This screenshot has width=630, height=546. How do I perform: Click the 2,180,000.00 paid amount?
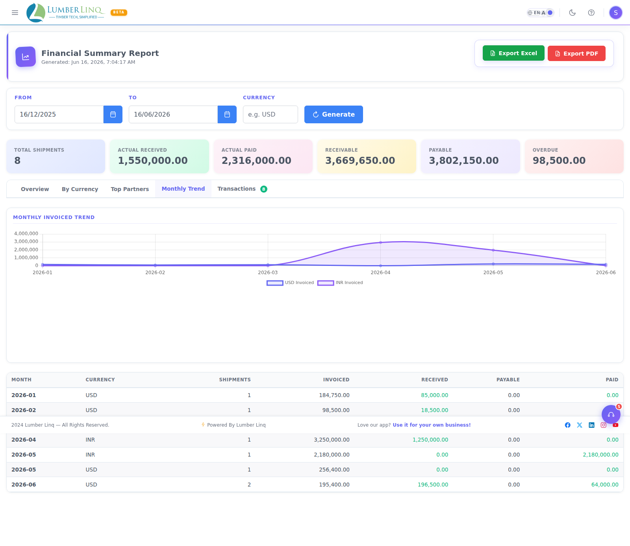point(600,455)
